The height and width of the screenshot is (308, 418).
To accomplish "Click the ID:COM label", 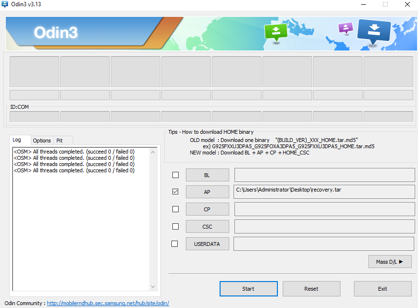I will (19, 107).
